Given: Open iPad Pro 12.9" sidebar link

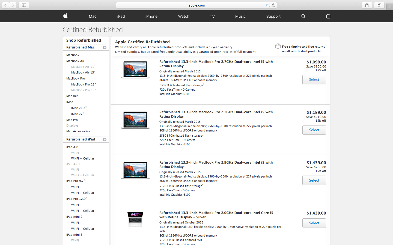Looking at the screenshot, I should point(77,199).
